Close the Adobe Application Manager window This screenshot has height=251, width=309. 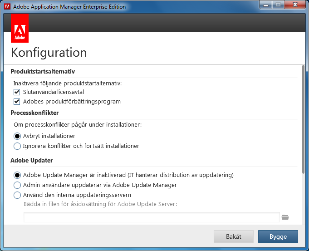pyautogui.click(x=295, y=5)
